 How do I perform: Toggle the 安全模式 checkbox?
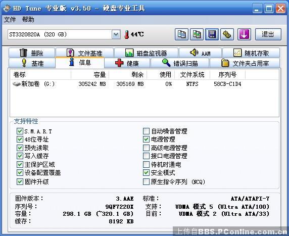(146, 172)
